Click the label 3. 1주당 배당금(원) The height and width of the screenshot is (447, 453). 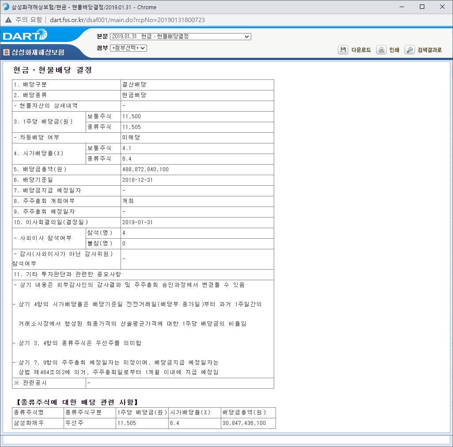[43, 121]
